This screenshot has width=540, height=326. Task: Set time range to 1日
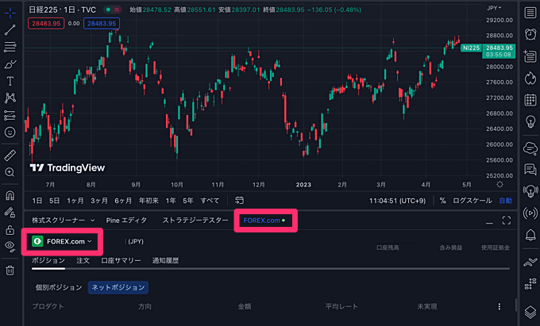tap(37, 201)
